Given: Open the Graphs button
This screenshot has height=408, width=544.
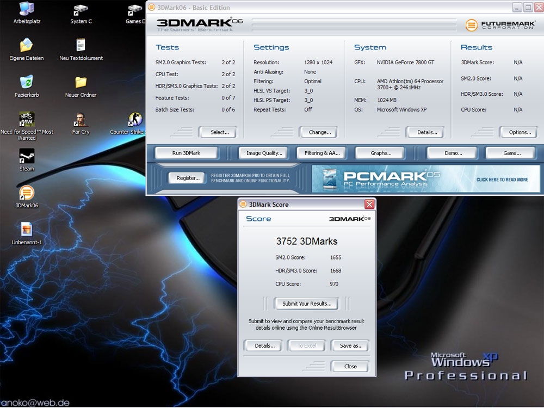Looking at the screenshot, I should (381, 153).
